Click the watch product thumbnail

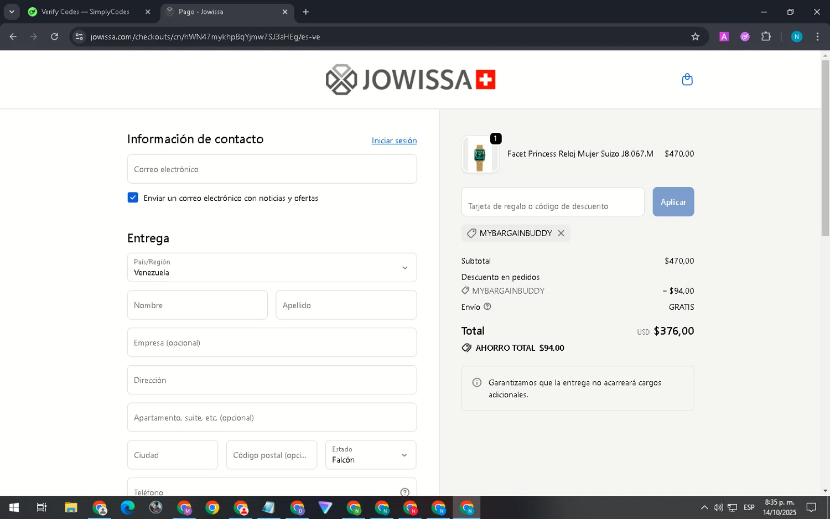pos(480,155)
